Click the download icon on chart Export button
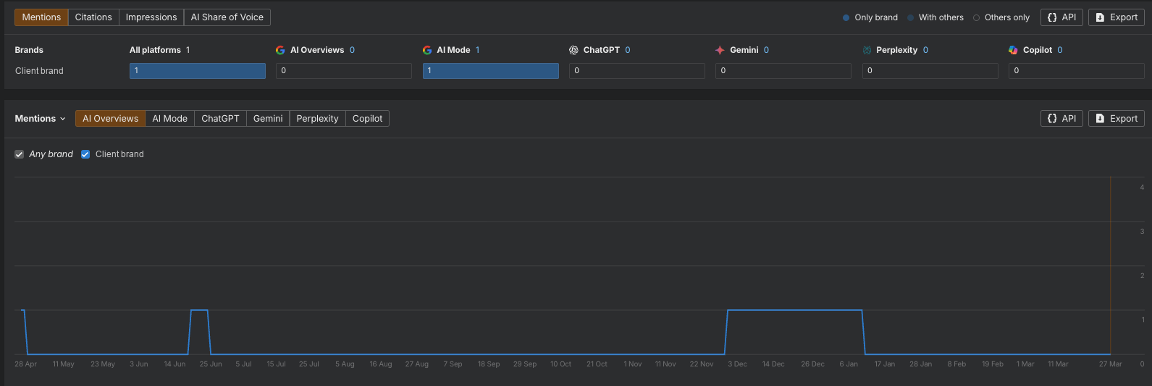 1100,118
